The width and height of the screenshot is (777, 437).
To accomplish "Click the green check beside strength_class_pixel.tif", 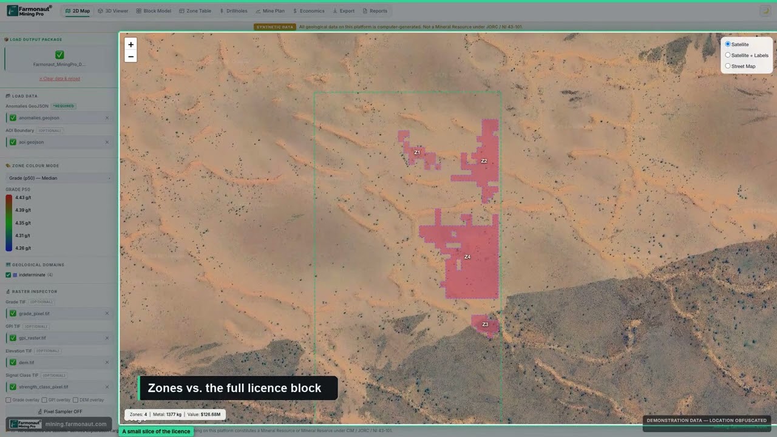I will (x=13, y=387).
